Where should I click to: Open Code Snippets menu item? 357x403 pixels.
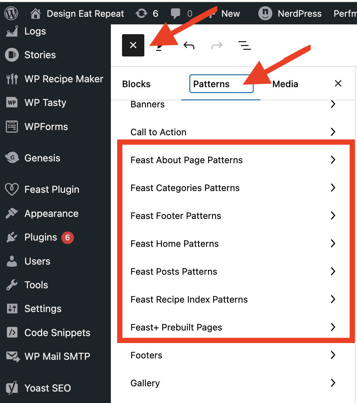[57, 333]
